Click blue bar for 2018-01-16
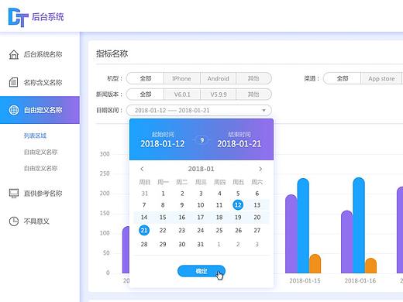The width and height of the screenshot is (403, 302). 359,225
